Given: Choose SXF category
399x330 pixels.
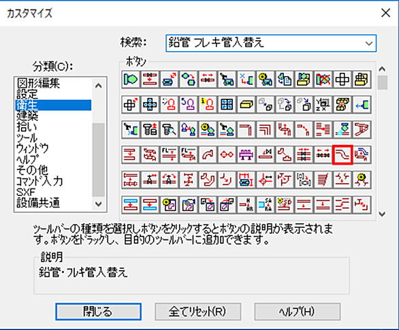Looking at the screenshot, I should tap(26, 192).
